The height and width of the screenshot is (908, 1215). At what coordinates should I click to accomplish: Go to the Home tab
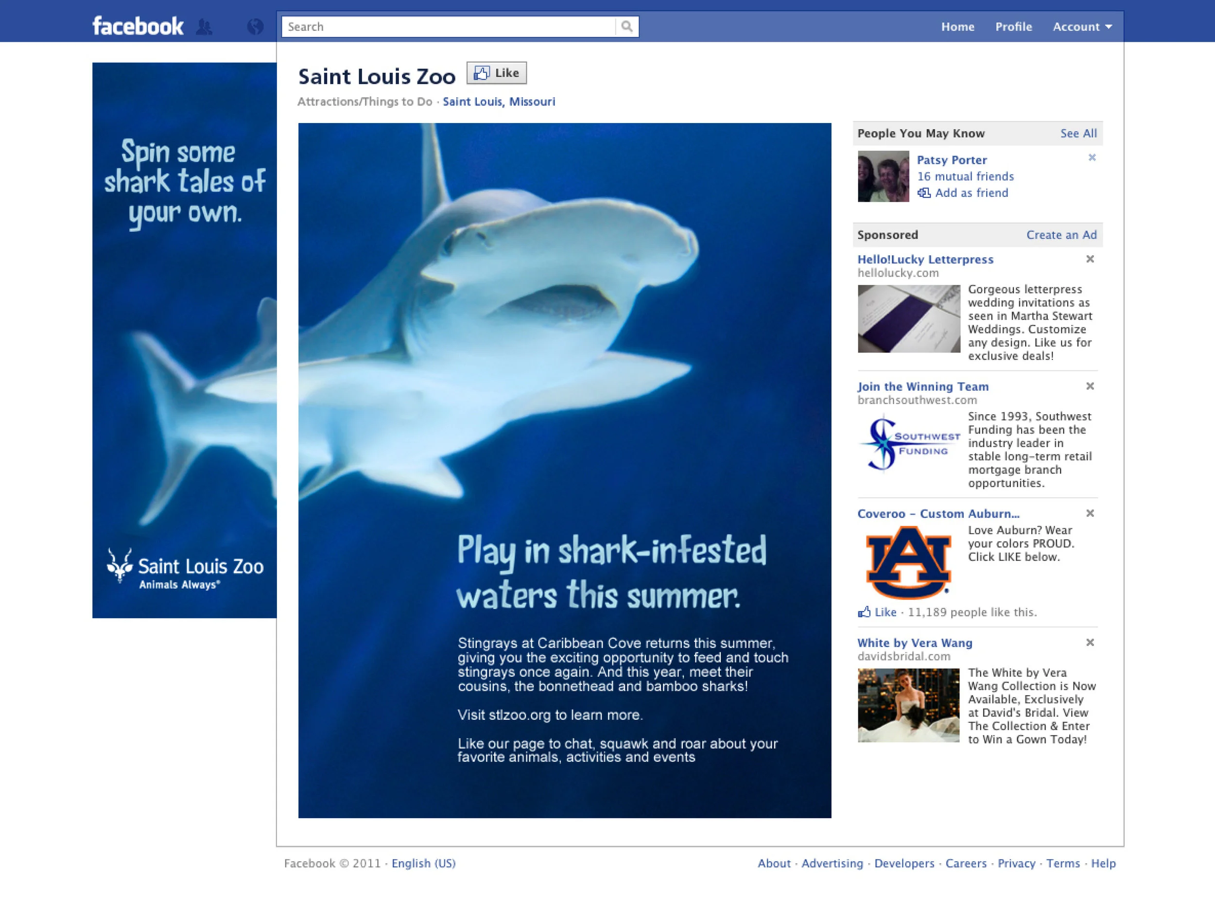coord(957,26)
